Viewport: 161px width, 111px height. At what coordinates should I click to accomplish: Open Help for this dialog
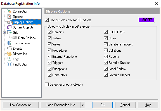pyautogui.click(x=148, y=105)
